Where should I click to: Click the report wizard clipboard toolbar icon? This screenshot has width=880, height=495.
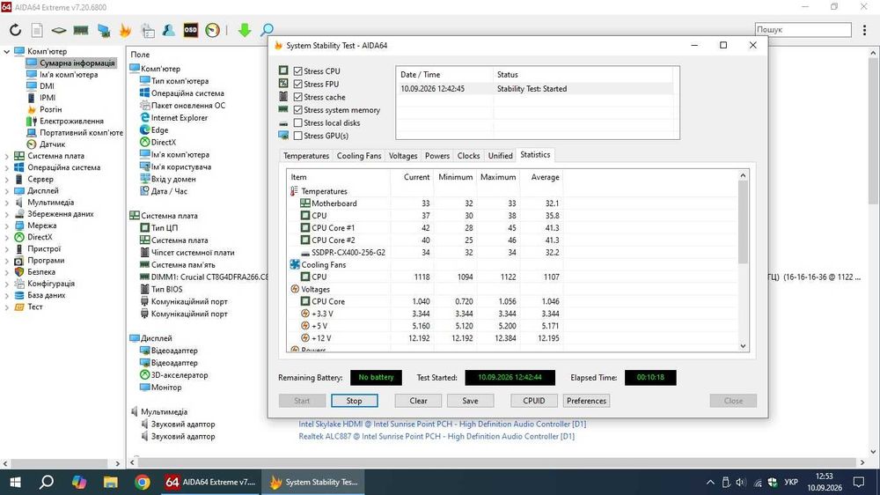tap(148, 30)
